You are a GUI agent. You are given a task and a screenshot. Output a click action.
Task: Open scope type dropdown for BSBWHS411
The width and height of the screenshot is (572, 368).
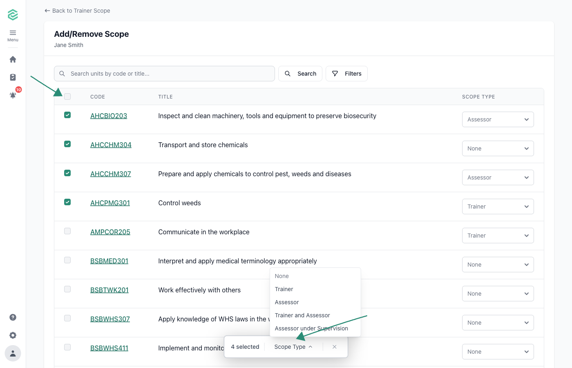(x=498, y=352)
